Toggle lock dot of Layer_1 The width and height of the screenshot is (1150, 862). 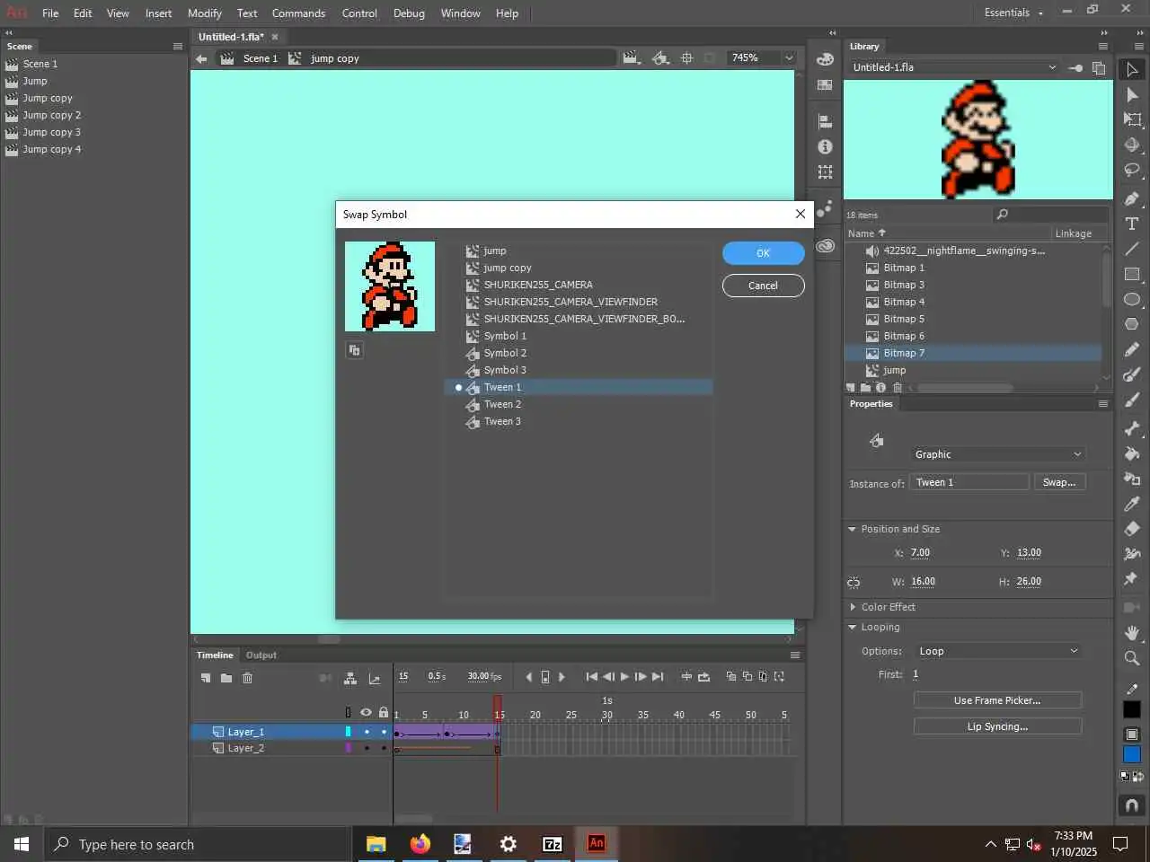(384, 732)
